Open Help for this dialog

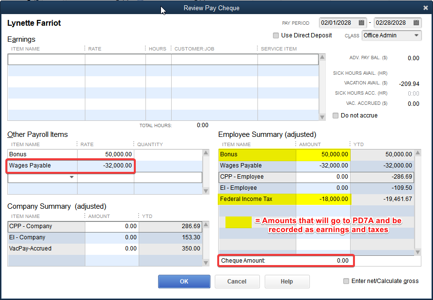(x=287, y=282)
